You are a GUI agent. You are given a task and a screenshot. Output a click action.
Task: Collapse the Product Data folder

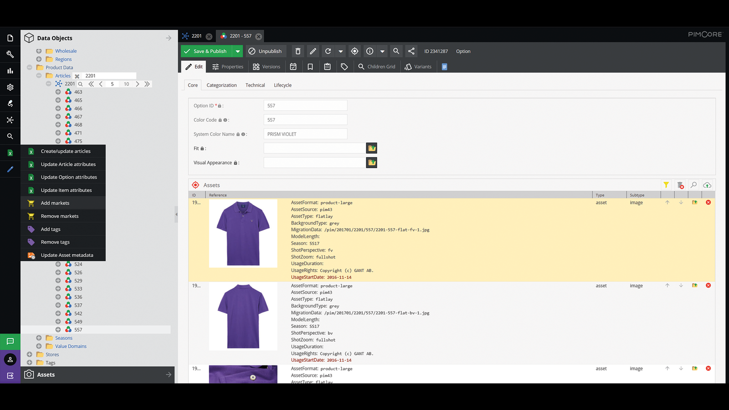click(x=29, y=67)
